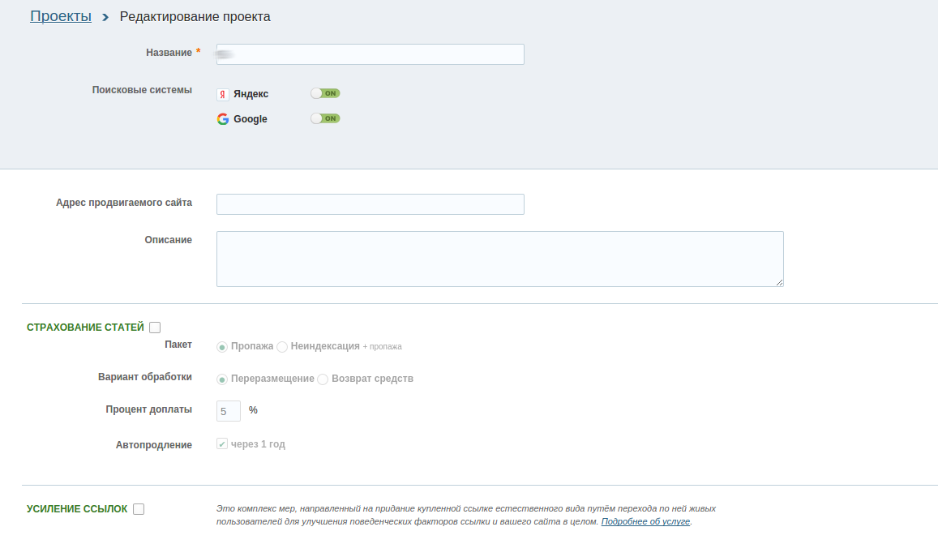Enable the Страхование статей checkbox
This screenshot has height=544, width=938.
coord(155,328)
